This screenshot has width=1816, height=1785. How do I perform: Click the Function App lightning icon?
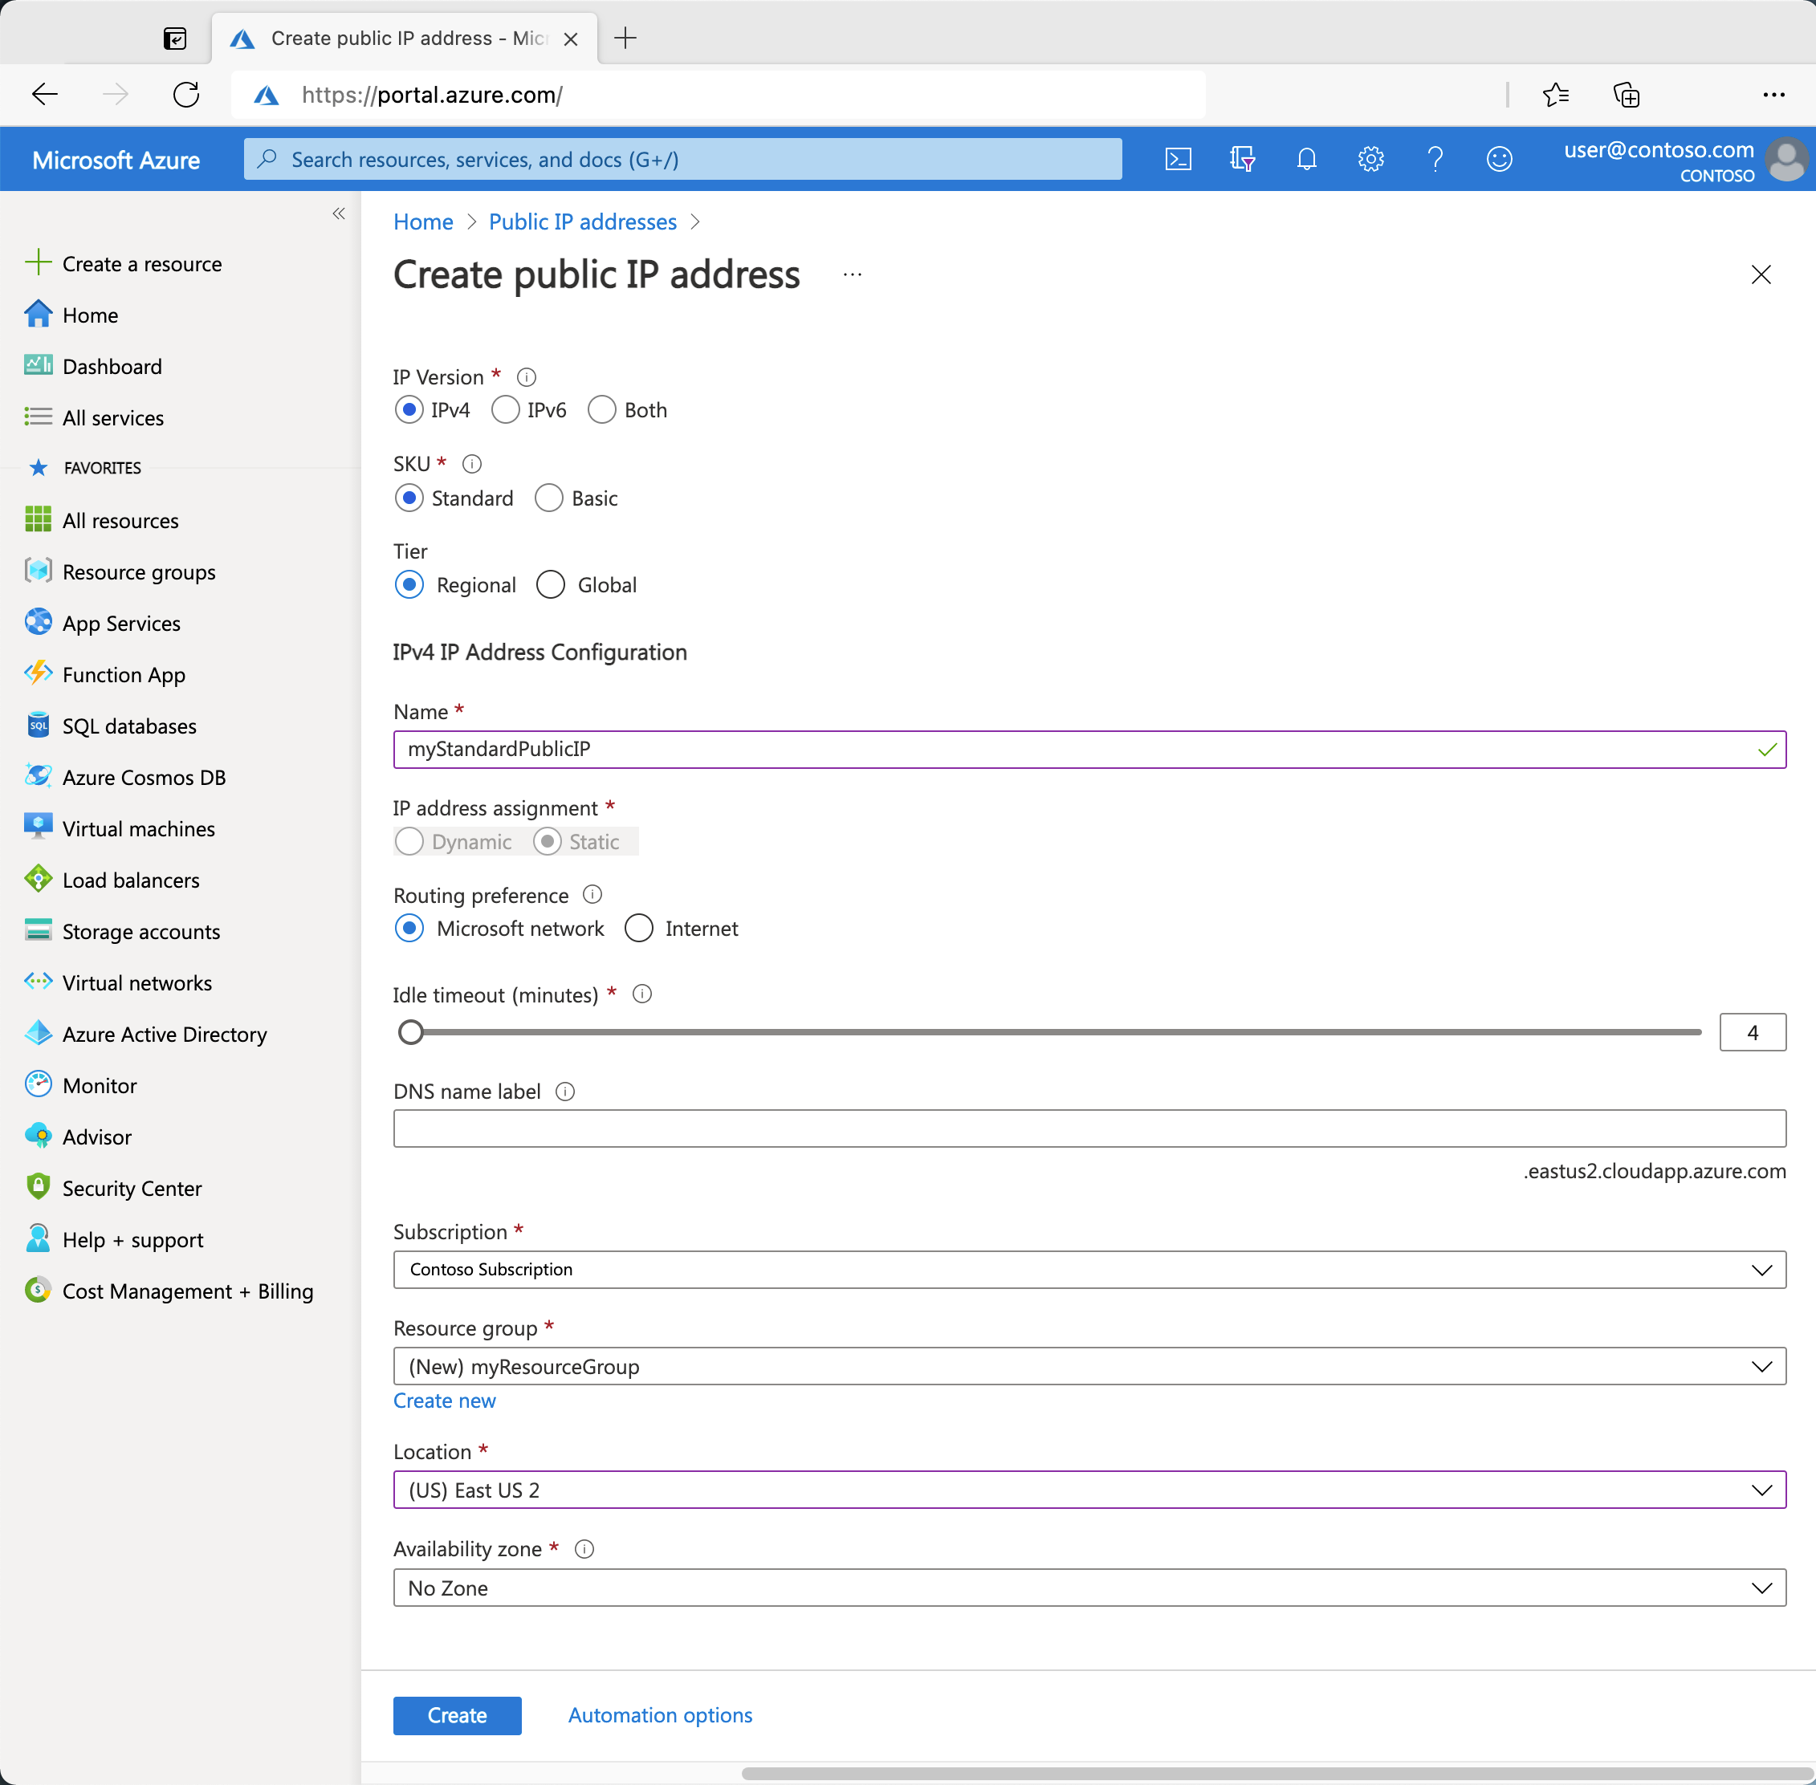pos(38,673)
